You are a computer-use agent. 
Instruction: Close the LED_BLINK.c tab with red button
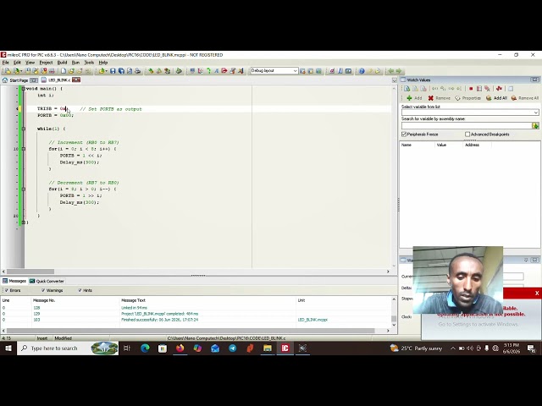click(76, 80)
